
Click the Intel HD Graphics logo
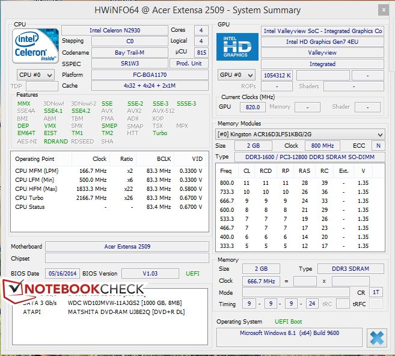pyautogui.click(x=237, y=47)
